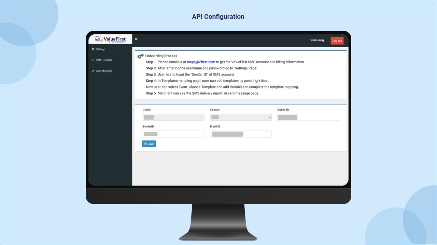The width and height of the screenshot is (437, 245).
Task: Click the SenderID input field
Action: click(173, 134)
